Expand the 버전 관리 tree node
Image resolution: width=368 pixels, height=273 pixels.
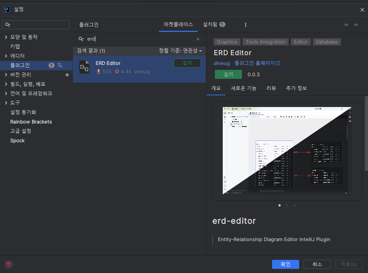pyautogui.click(x=6, y=75)
